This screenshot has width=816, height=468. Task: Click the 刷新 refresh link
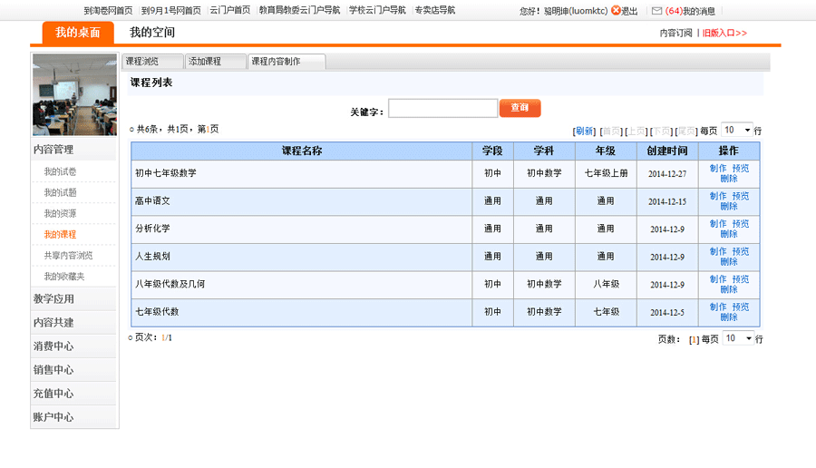(585, 132)
